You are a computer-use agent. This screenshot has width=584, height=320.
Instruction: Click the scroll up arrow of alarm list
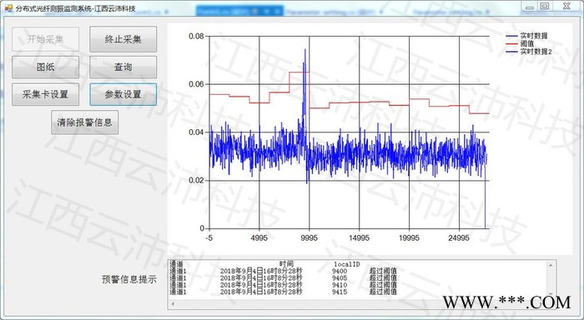[x=551, y=265]
